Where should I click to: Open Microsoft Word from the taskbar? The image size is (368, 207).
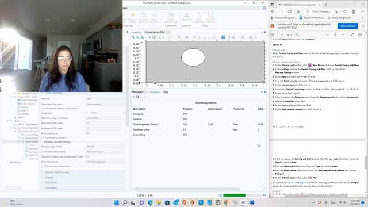pos(252,202)
